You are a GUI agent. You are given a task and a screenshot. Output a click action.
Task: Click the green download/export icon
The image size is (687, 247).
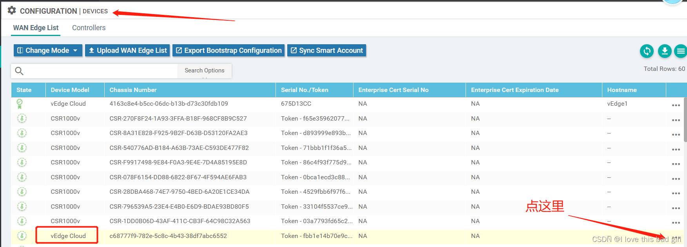(x=665, y=51)
